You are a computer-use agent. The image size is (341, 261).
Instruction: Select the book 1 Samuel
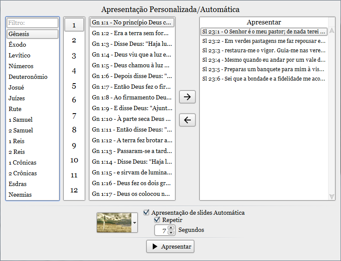[x=21, y=120]
